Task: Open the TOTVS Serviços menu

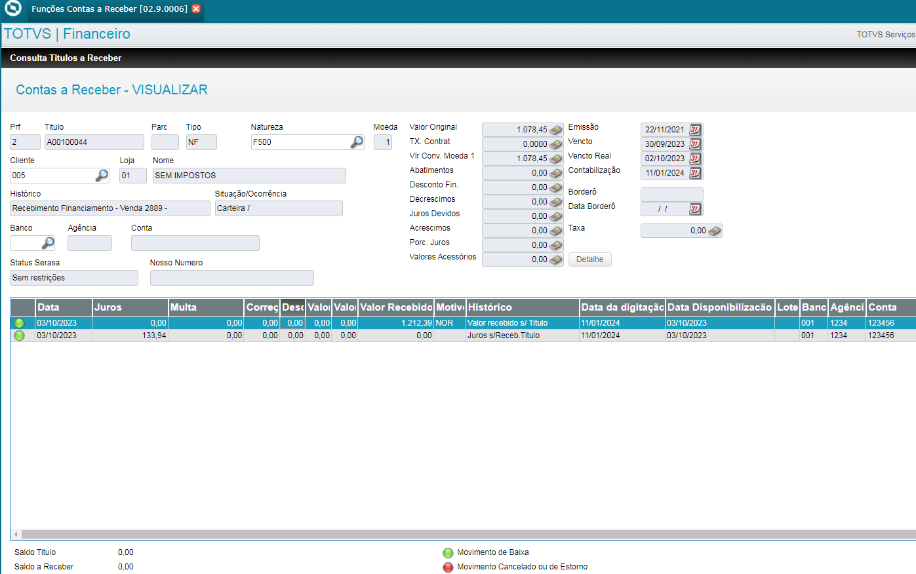Action: (x=886, y=35)
